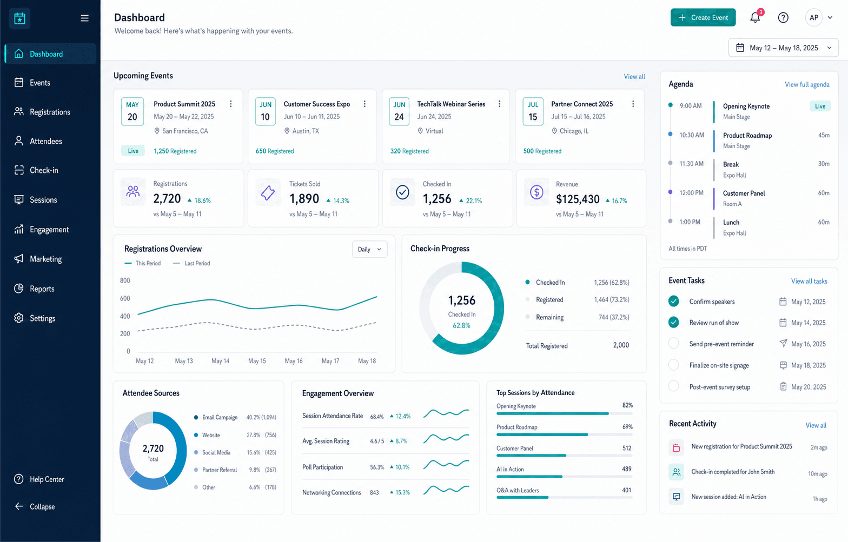Click View full agenda link

[807, 84]
